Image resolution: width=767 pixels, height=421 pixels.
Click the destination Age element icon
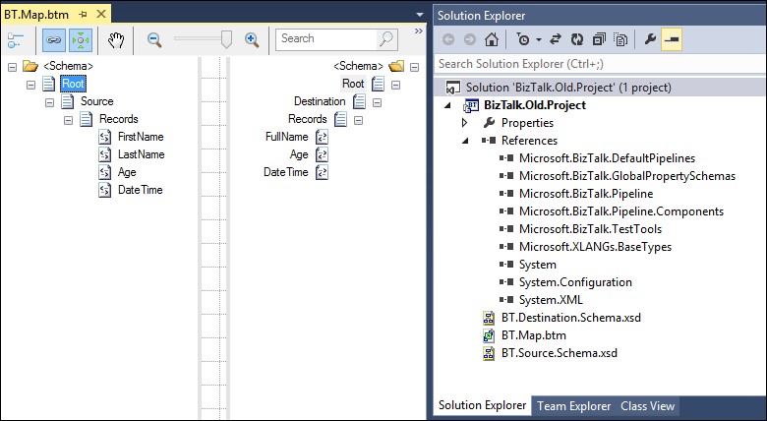point(322,154)
